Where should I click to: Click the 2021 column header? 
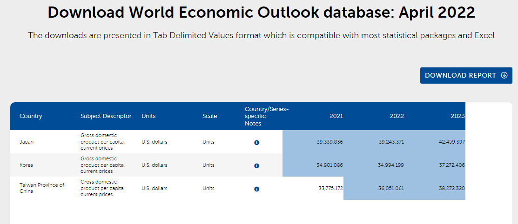click(x=336, y=116)
